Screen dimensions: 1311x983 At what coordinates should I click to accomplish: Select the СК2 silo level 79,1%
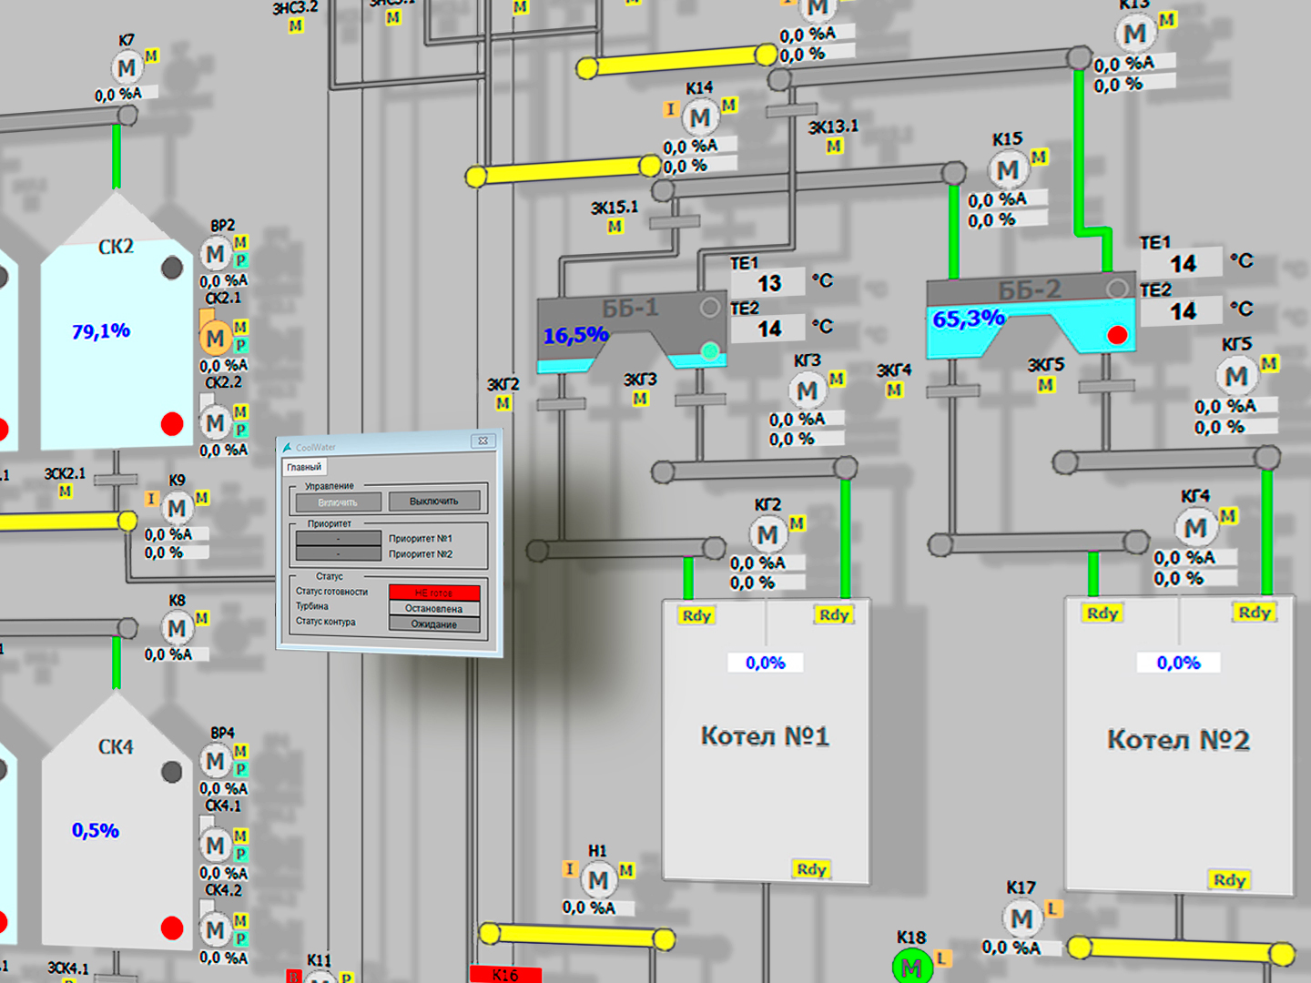click(101, 331)
